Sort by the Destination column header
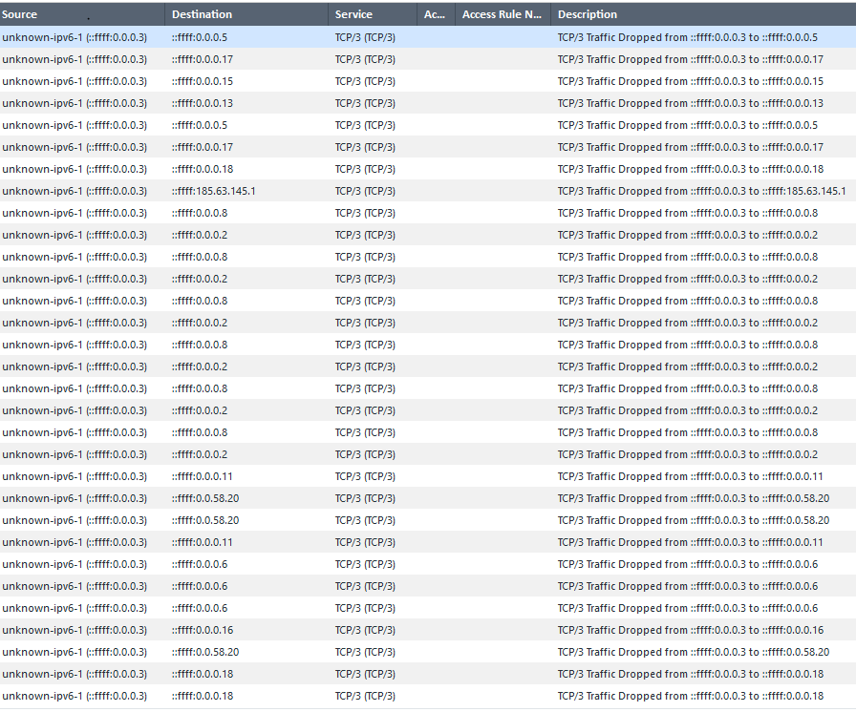 tap(246, 14)
